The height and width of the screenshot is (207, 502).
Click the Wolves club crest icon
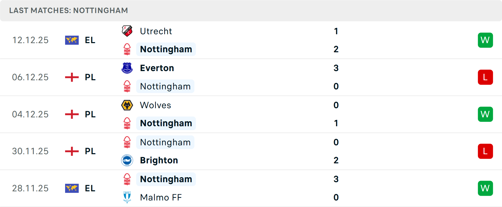pyautogui.click(x=127, y=105)
